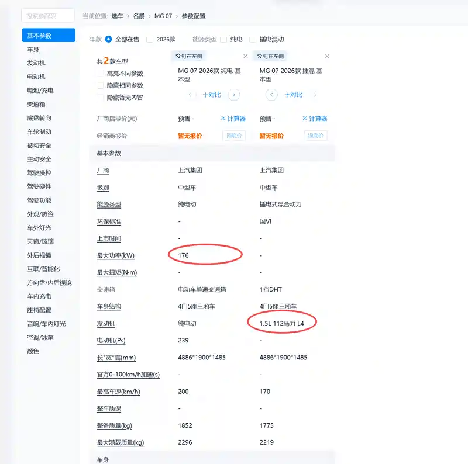Jump to 车内充电 section in sidebar
The width and height of the screenshot is (468, 464).
(x=39, y=296)
